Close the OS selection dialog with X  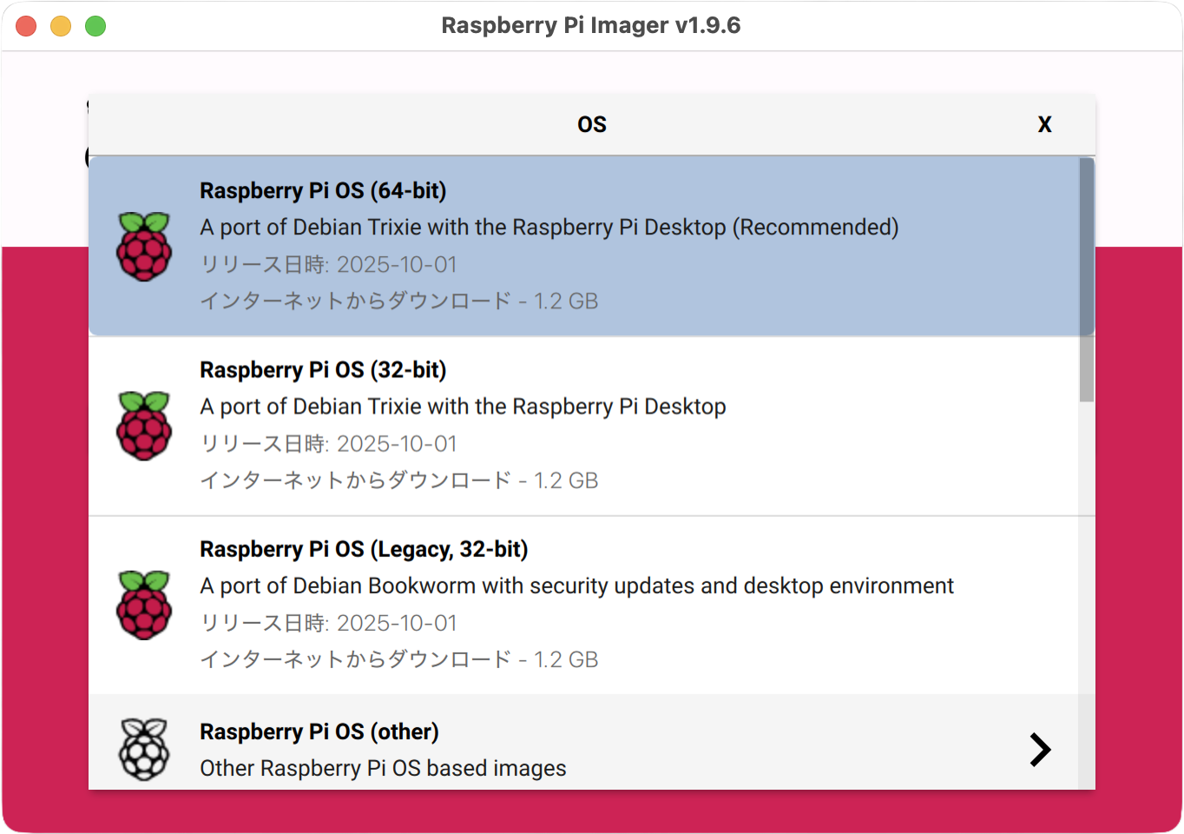point(1044,125)
